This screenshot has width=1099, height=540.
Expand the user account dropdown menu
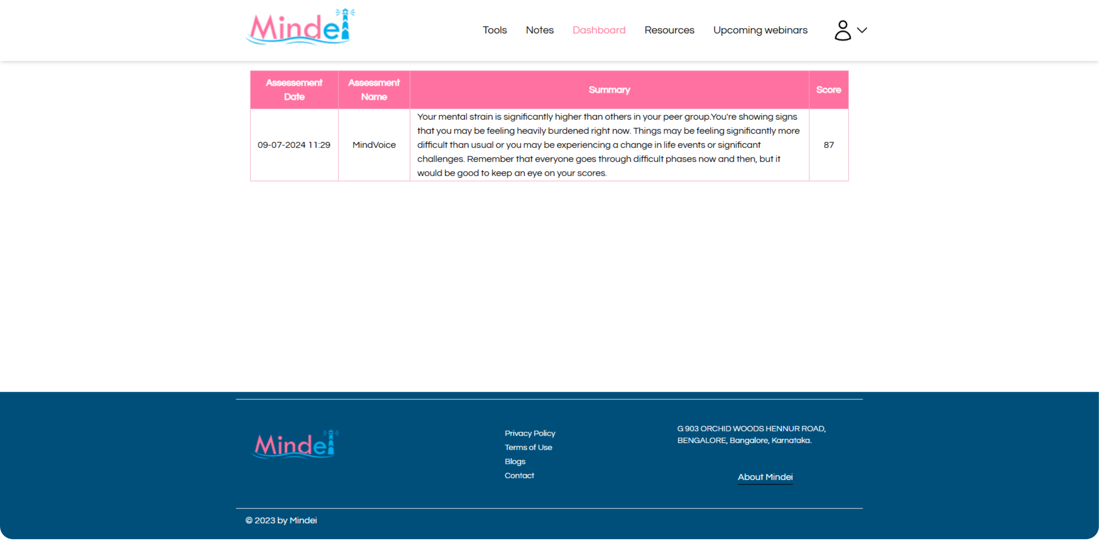pyautogui.click(x=849, y=30)
